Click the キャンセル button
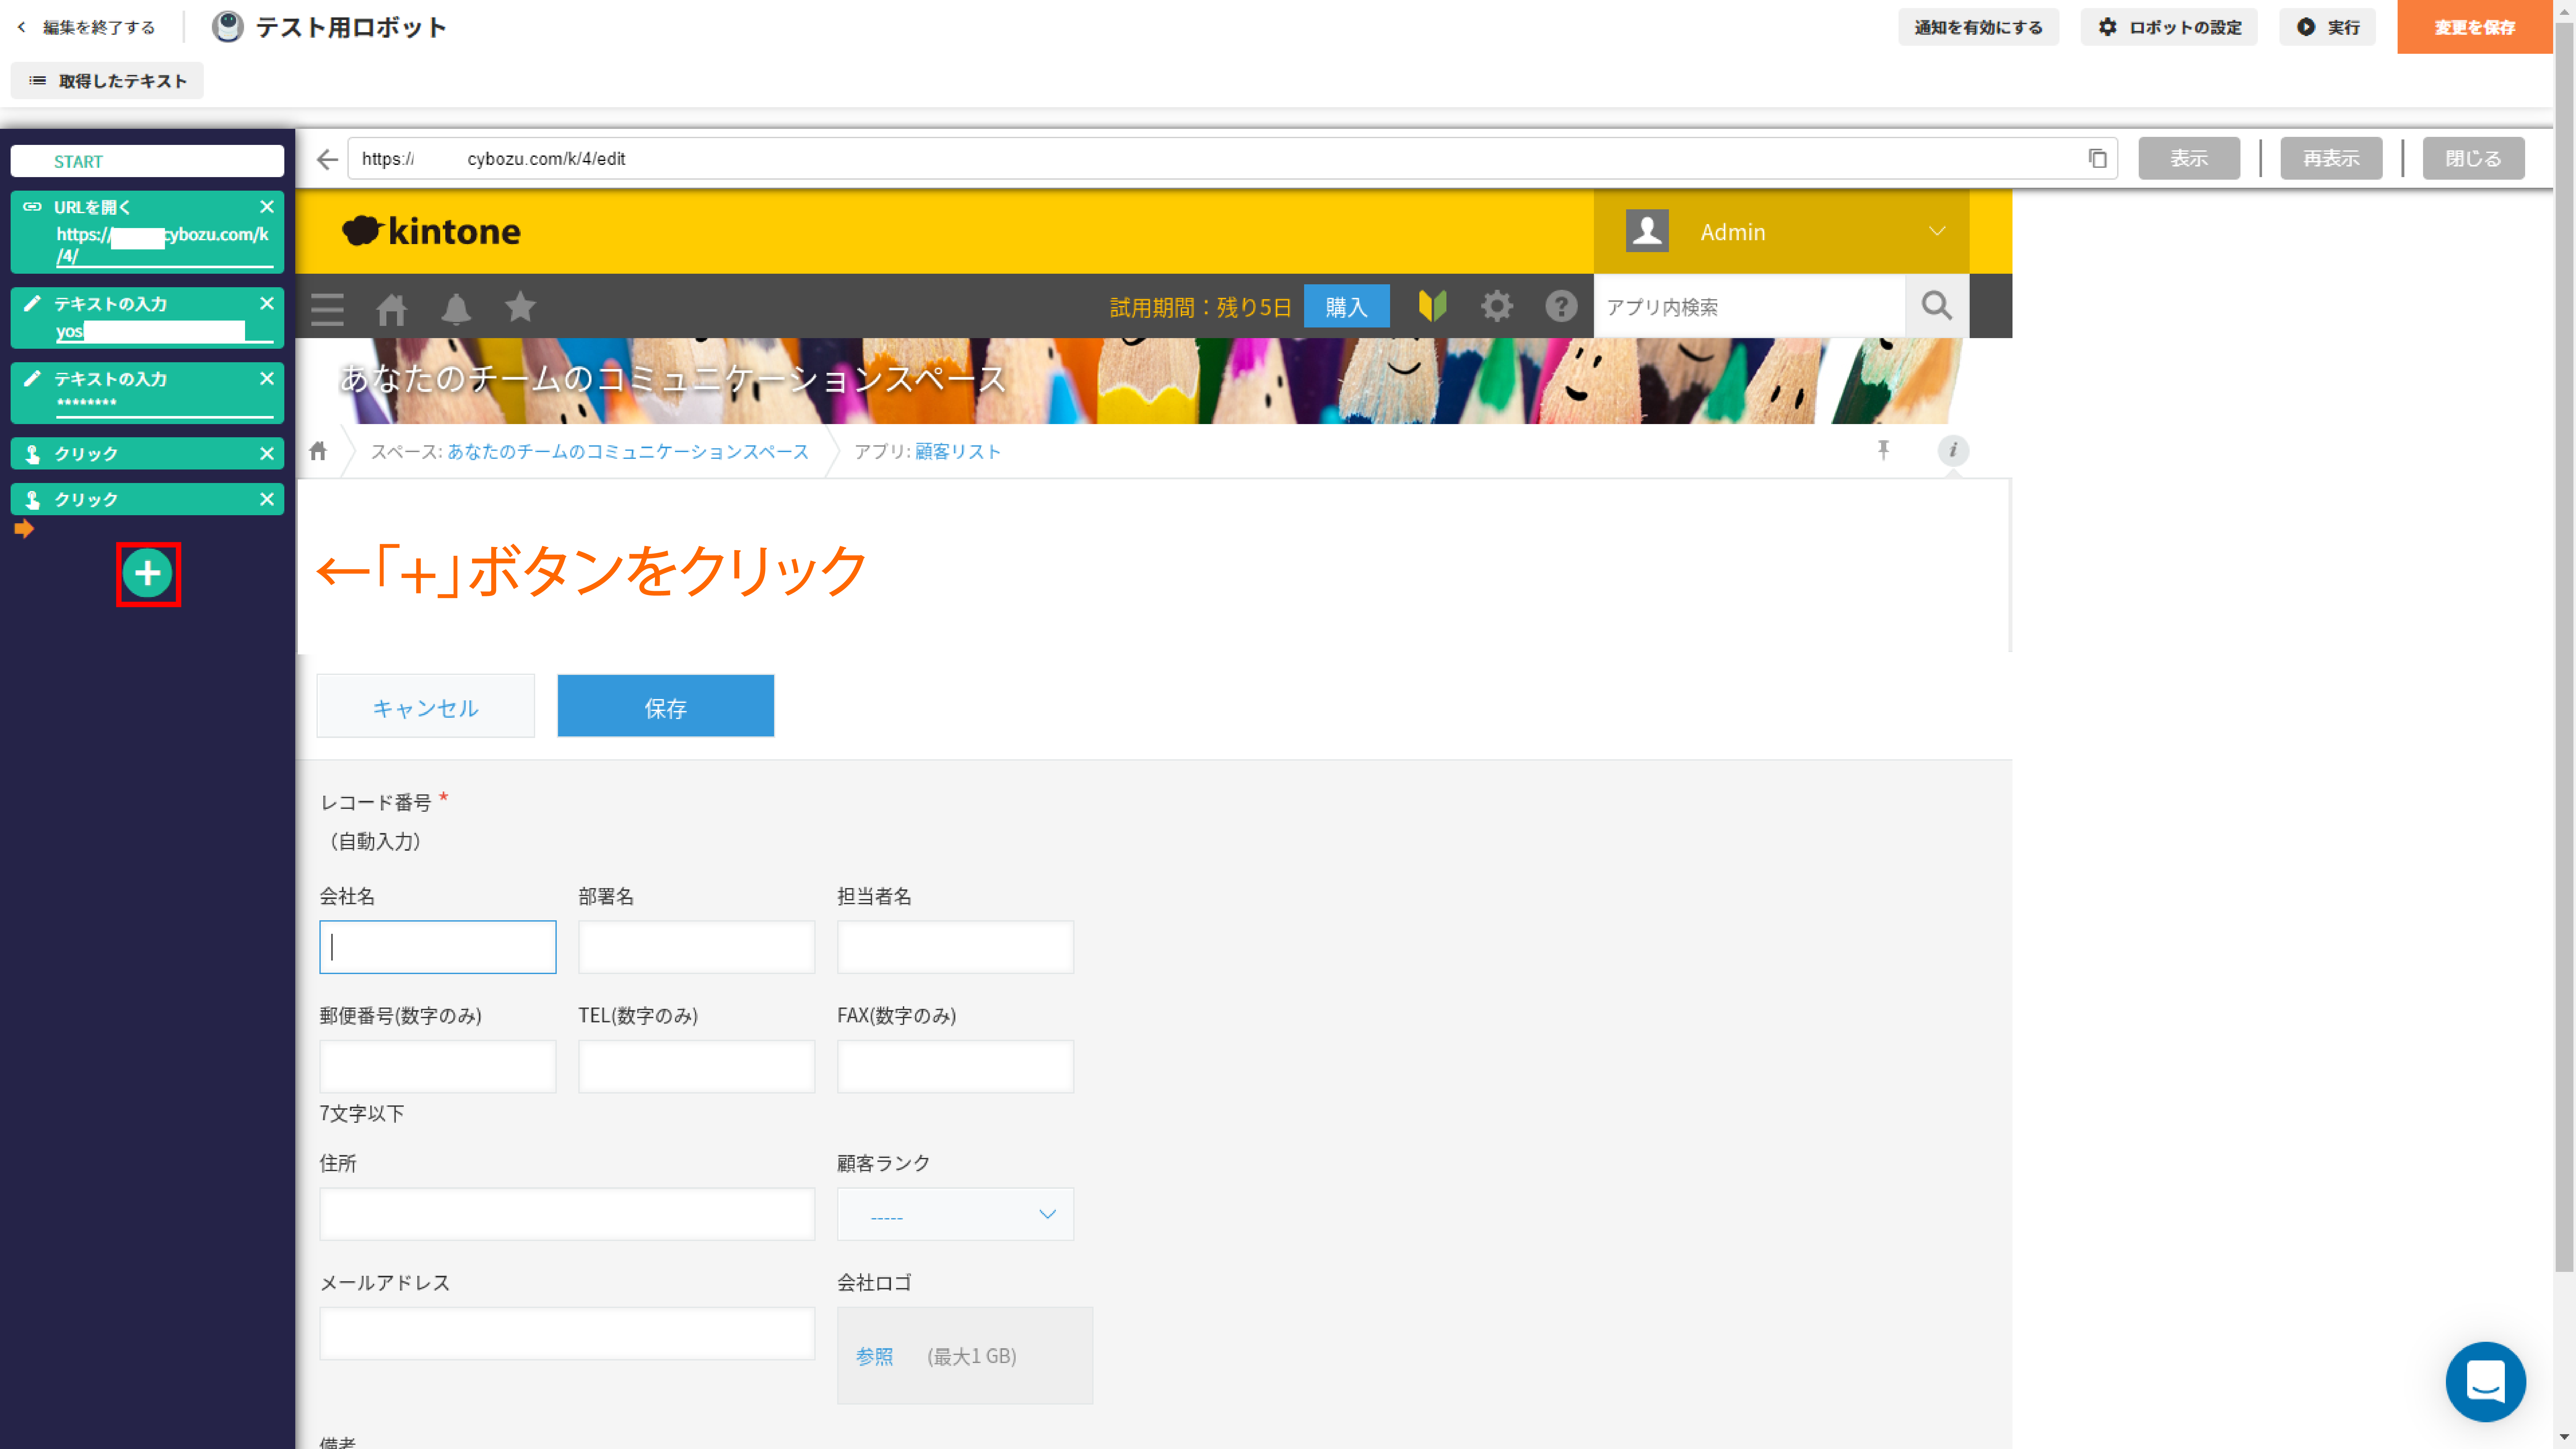The width and height of the screenshot is (2576, 1449). pos(426,706)
